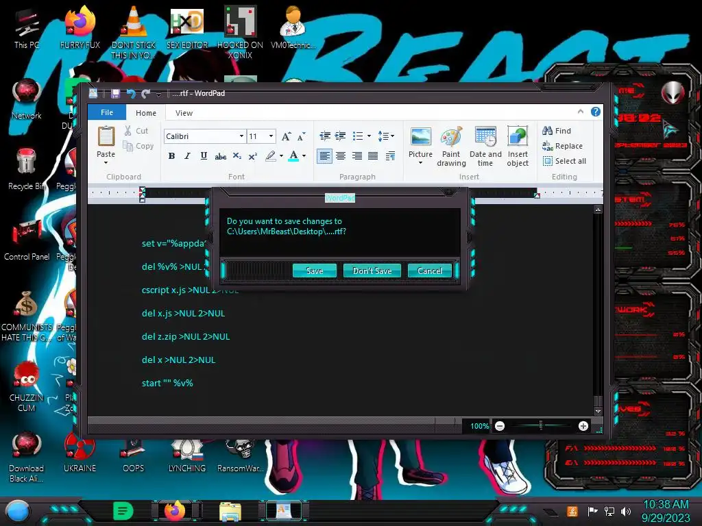
Task: Click the text highlight color pen
Action: click(270, 155)
